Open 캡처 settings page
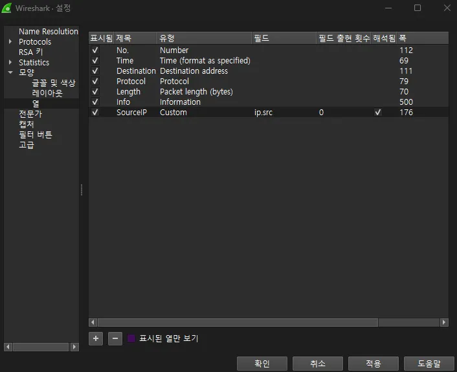 point(27,124)
